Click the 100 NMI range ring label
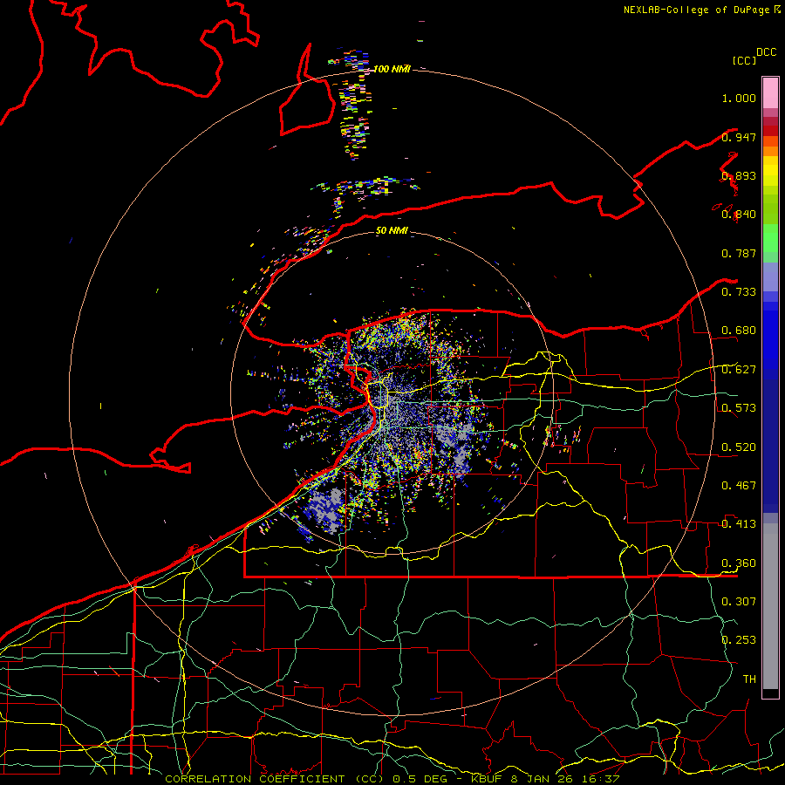Screen dimensions: 785x785 392,69
